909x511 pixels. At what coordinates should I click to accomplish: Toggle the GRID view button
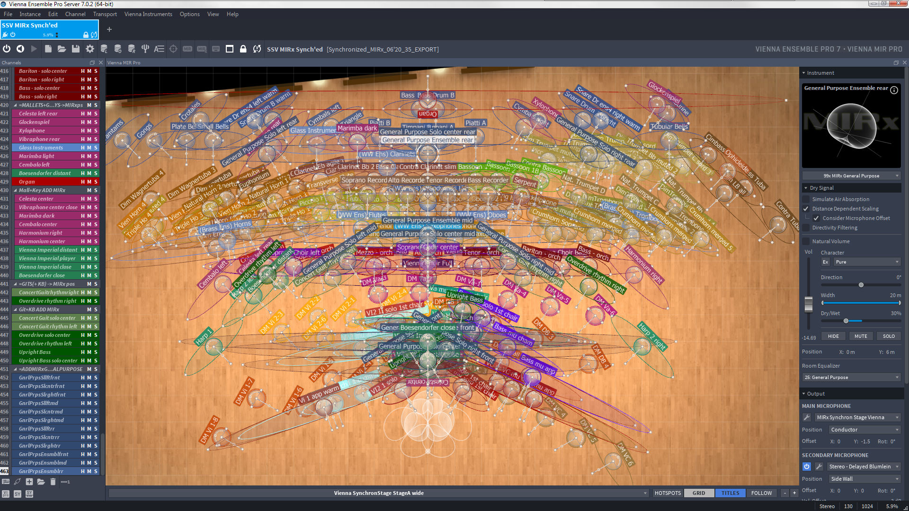click(699, 493)
